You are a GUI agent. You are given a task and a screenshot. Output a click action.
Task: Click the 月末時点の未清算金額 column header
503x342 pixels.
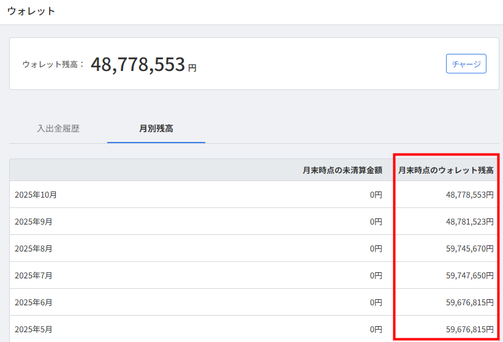[x=342, y=170]
